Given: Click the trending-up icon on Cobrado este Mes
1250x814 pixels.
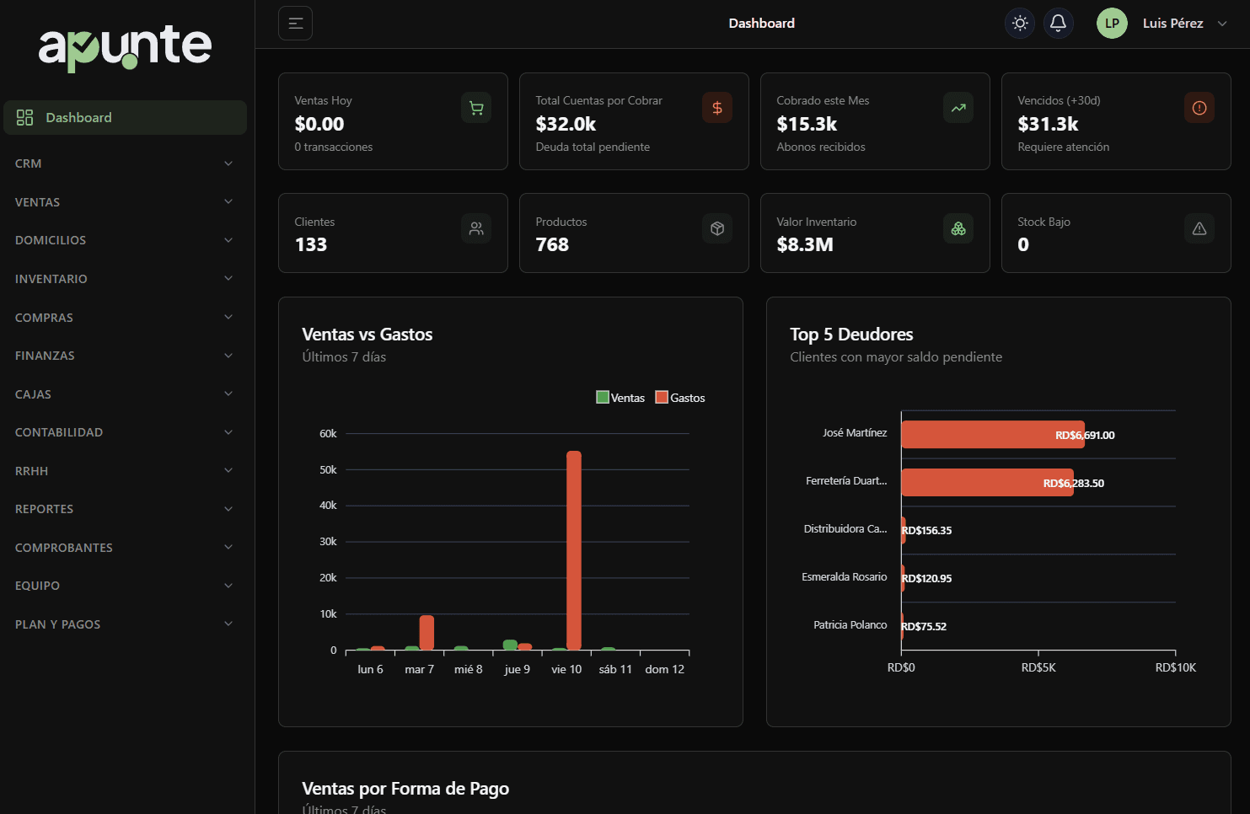Looking at the screenshot, I should pos(958,108).
